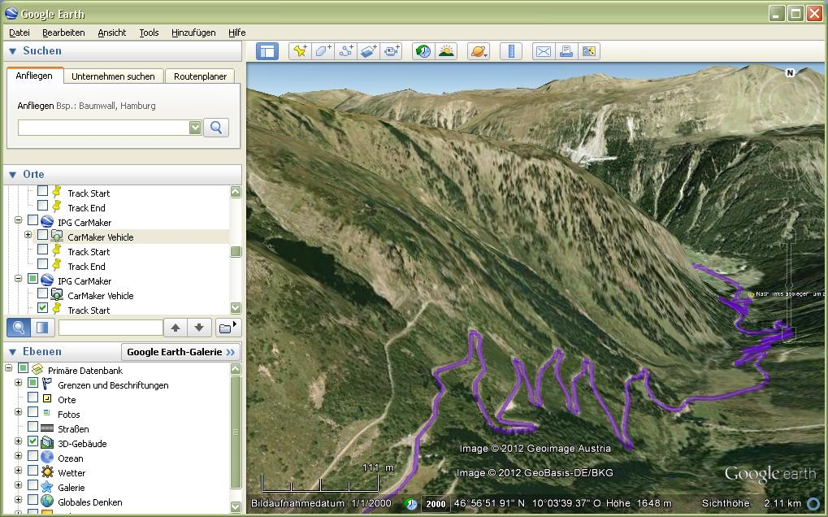This screenshot has height=517, width=828.
Task: Click the Ebenen list scrollbar thumb
Action: click(x=236, y=432)
